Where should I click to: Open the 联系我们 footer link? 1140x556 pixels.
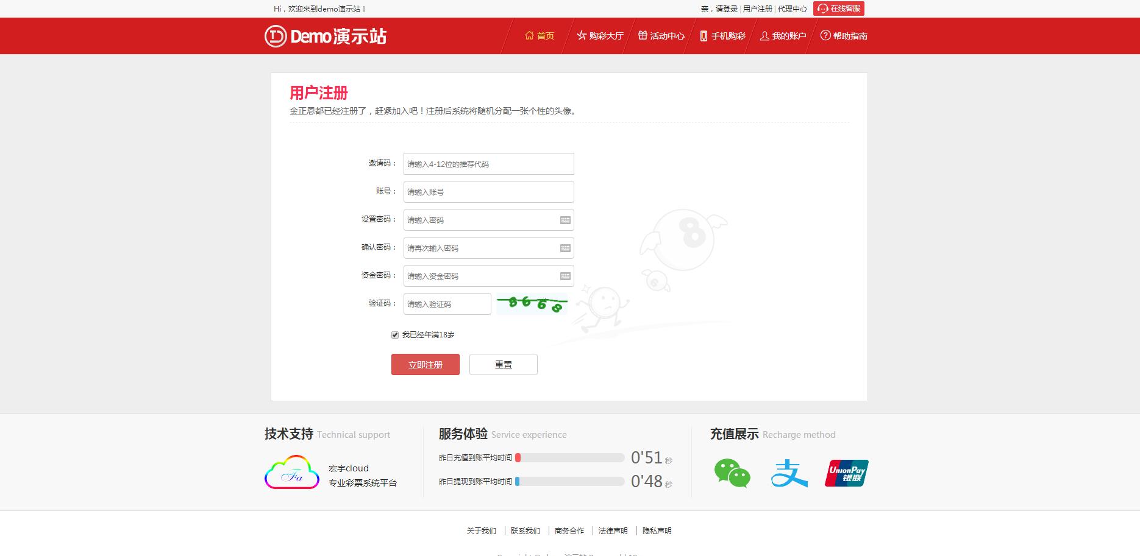525,531
